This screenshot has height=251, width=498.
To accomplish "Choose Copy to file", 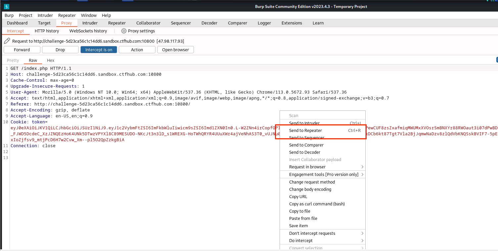I will [x=323, y=211].
